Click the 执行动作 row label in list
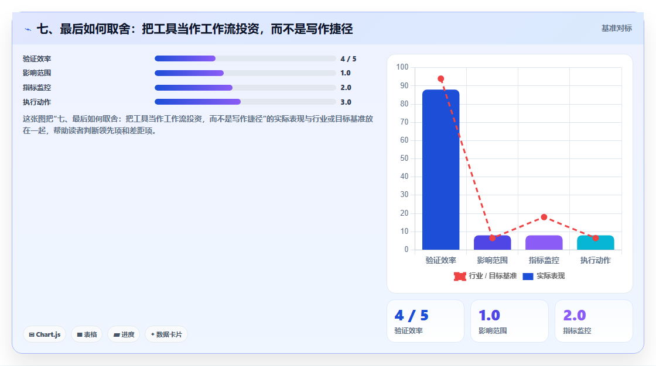Image resolution: width=656 pixels, height=366 pixels. pos(37,102)
